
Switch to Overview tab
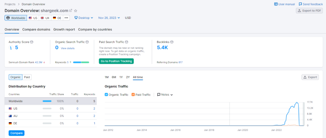click(12, 30)
